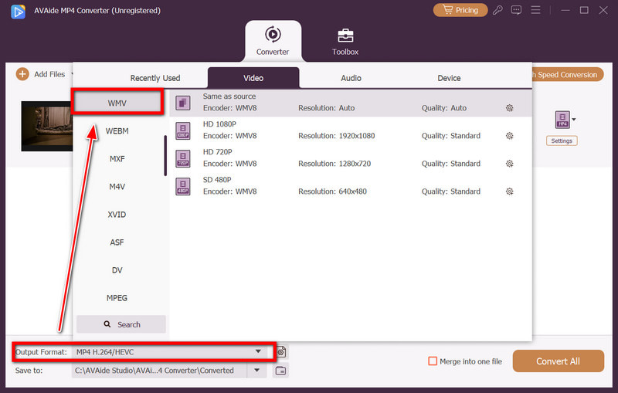
Task: Click the Converter tab icon
Action: 273,35
